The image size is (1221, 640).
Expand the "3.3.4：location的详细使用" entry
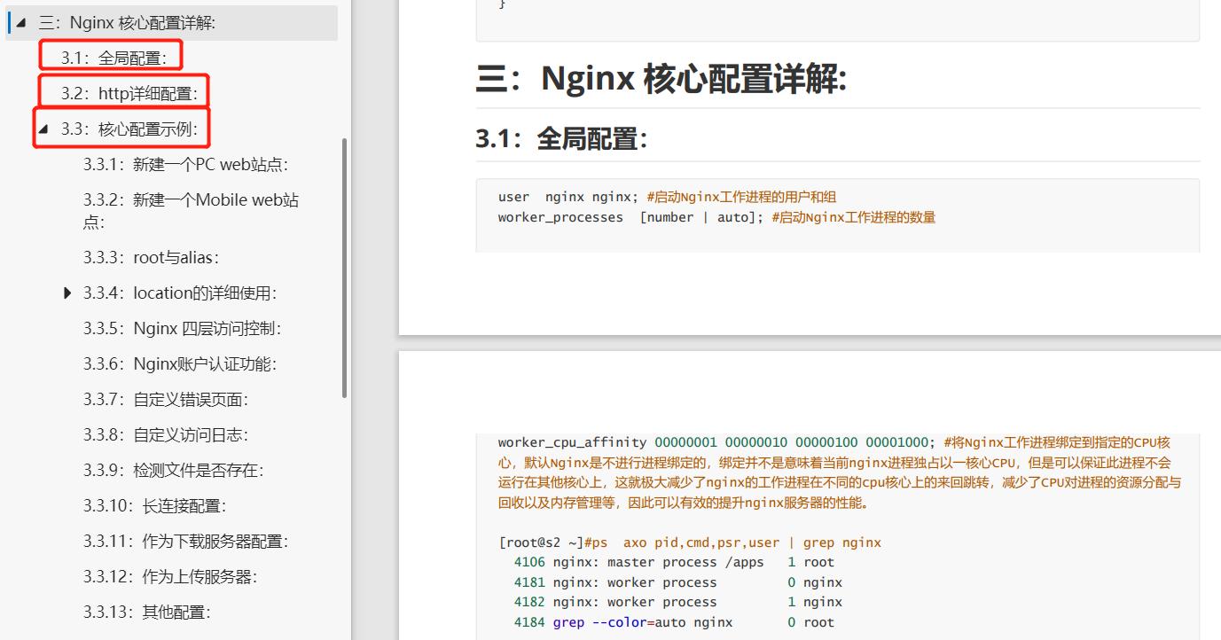(68, 293)
